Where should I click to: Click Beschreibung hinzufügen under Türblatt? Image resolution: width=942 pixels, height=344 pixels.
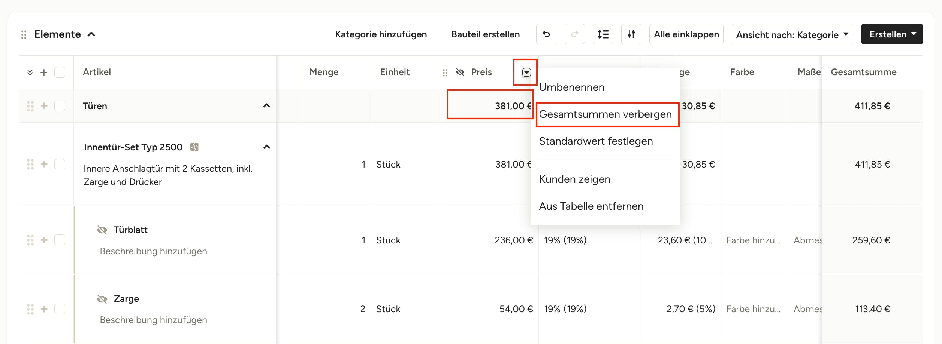tap(153, 251)
